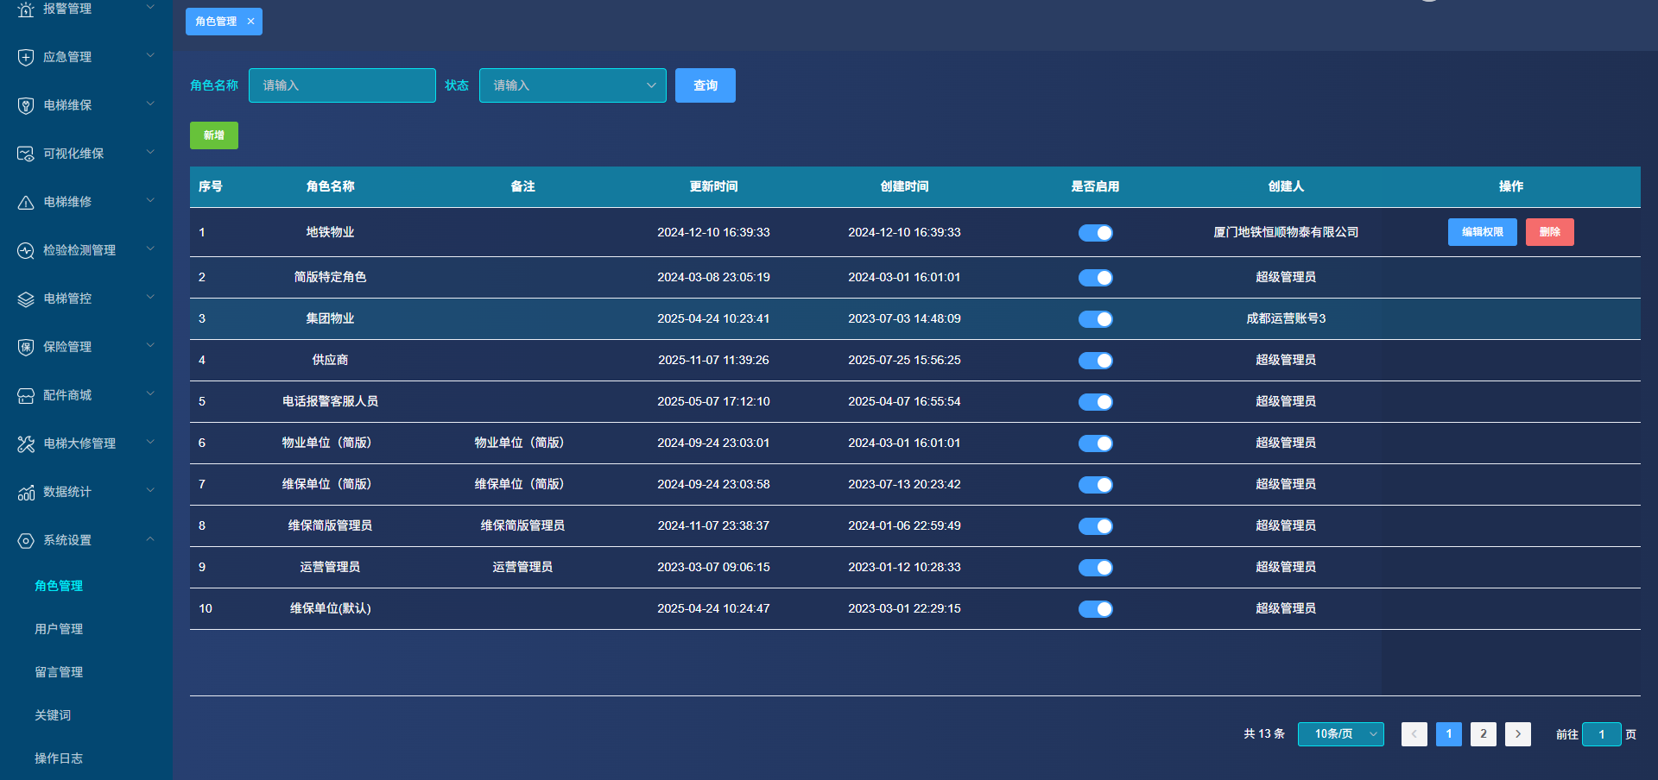
Task: Open the 10条/页 page size dropdown
Action: pyautogui.click(x=1340, y=734)
